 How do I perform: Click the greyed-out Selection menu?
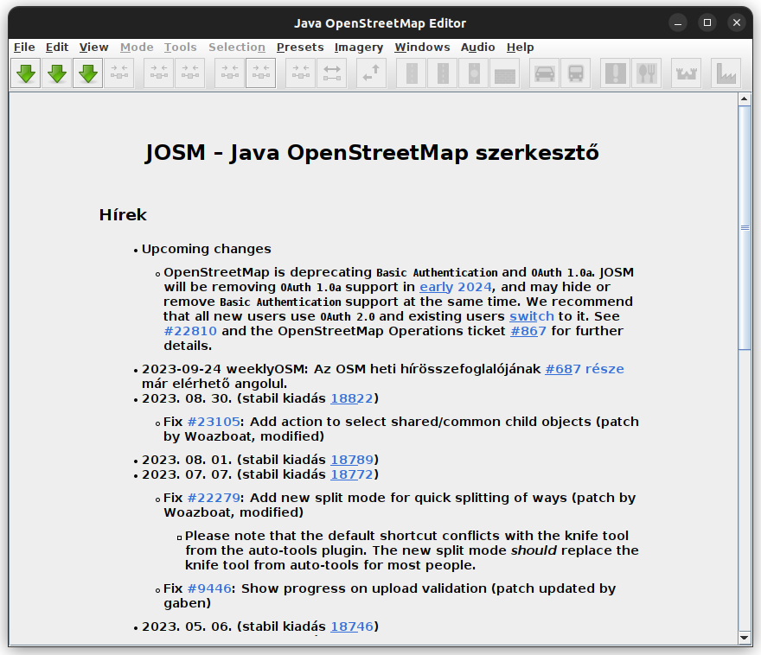[x=237, y=47]
